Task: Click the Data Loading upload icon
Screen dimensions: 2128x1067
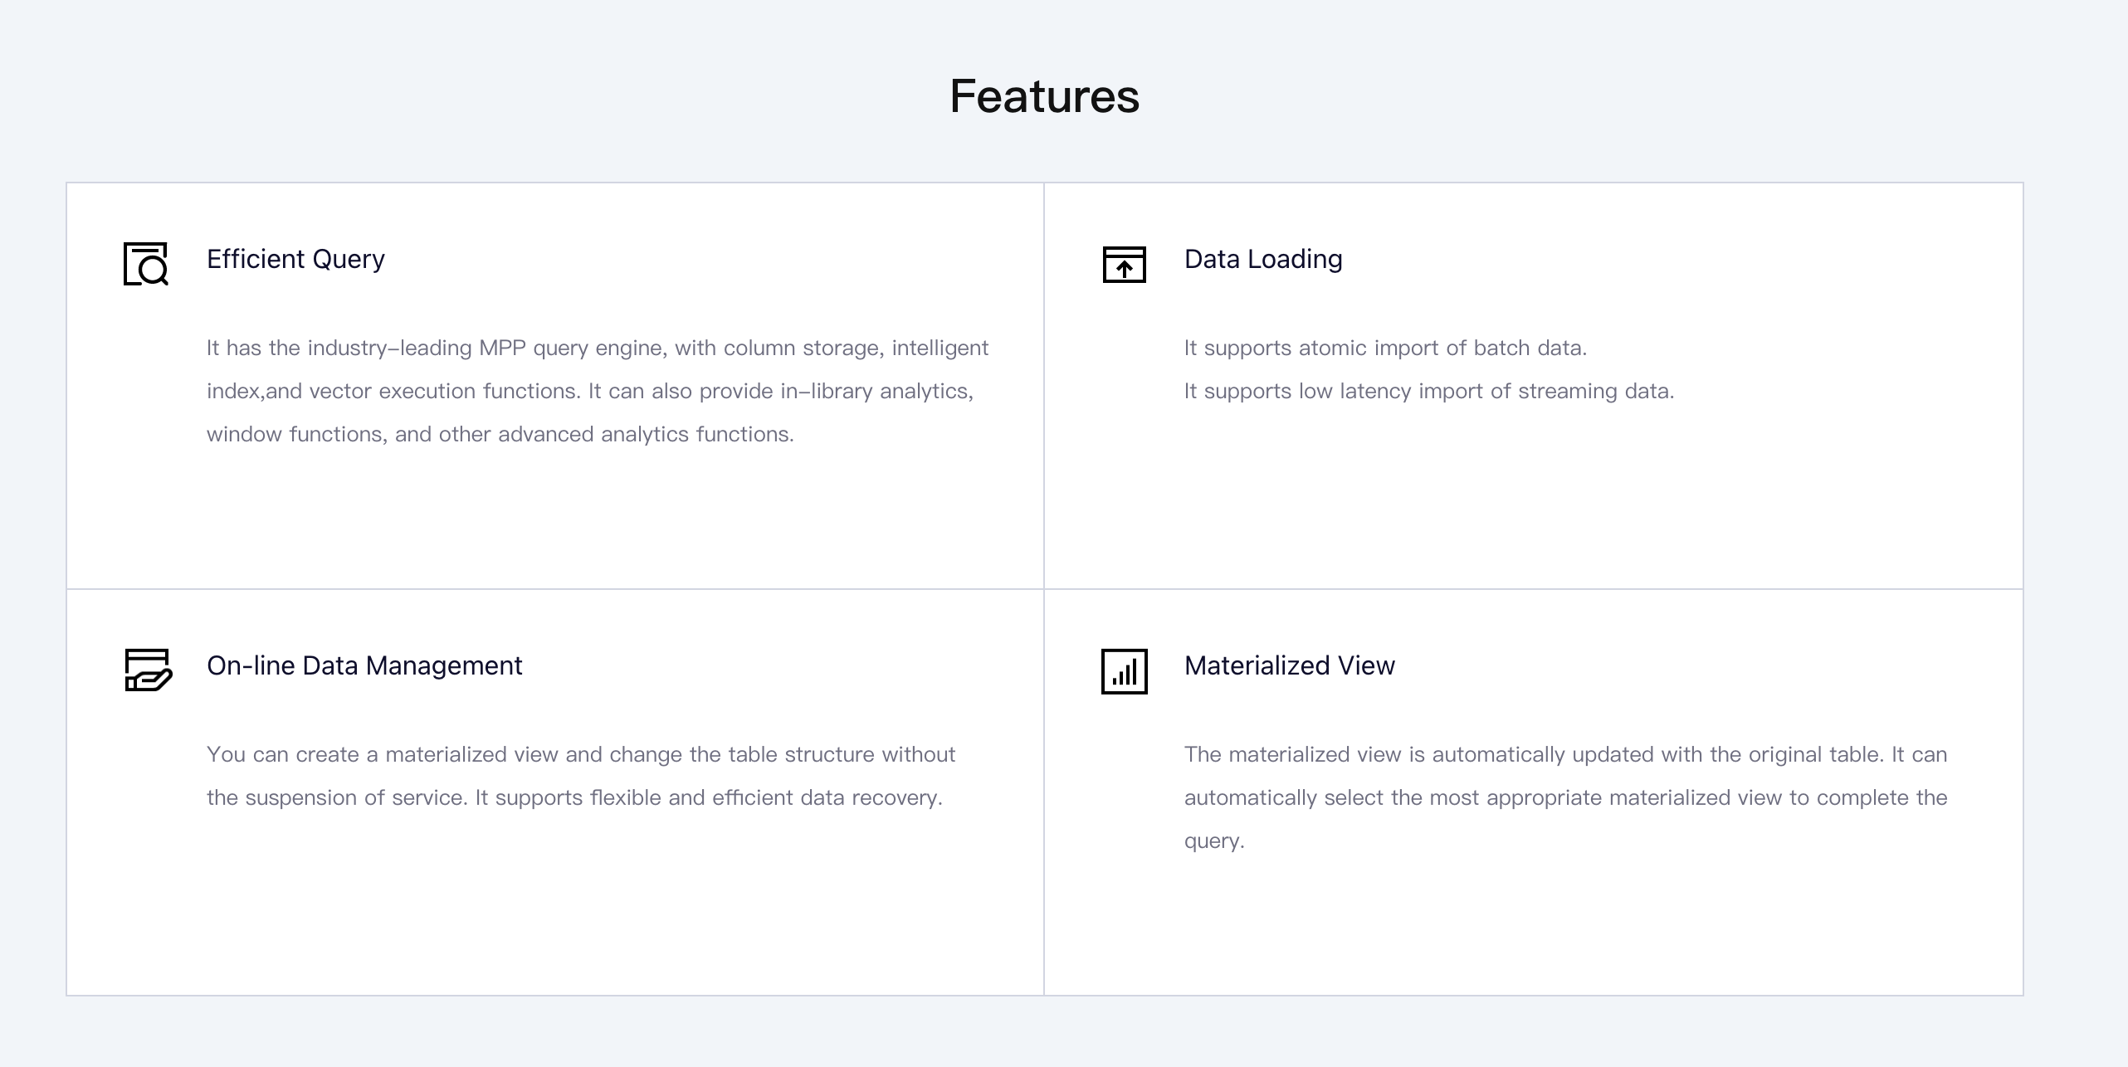Action: [x=1124, y=264]
